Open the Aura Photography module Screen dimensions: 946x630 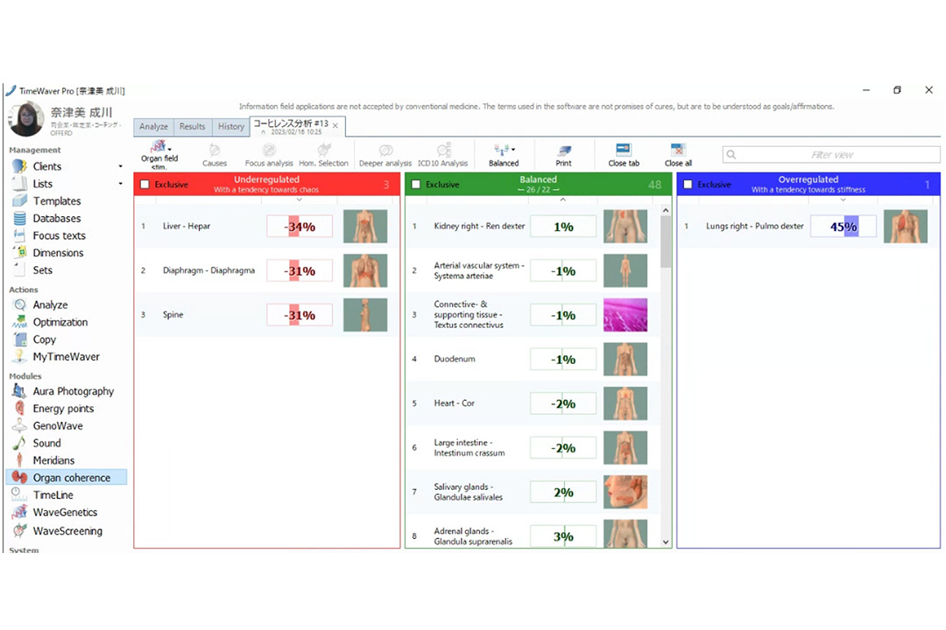pyautogui.click(x=74, y=391)
